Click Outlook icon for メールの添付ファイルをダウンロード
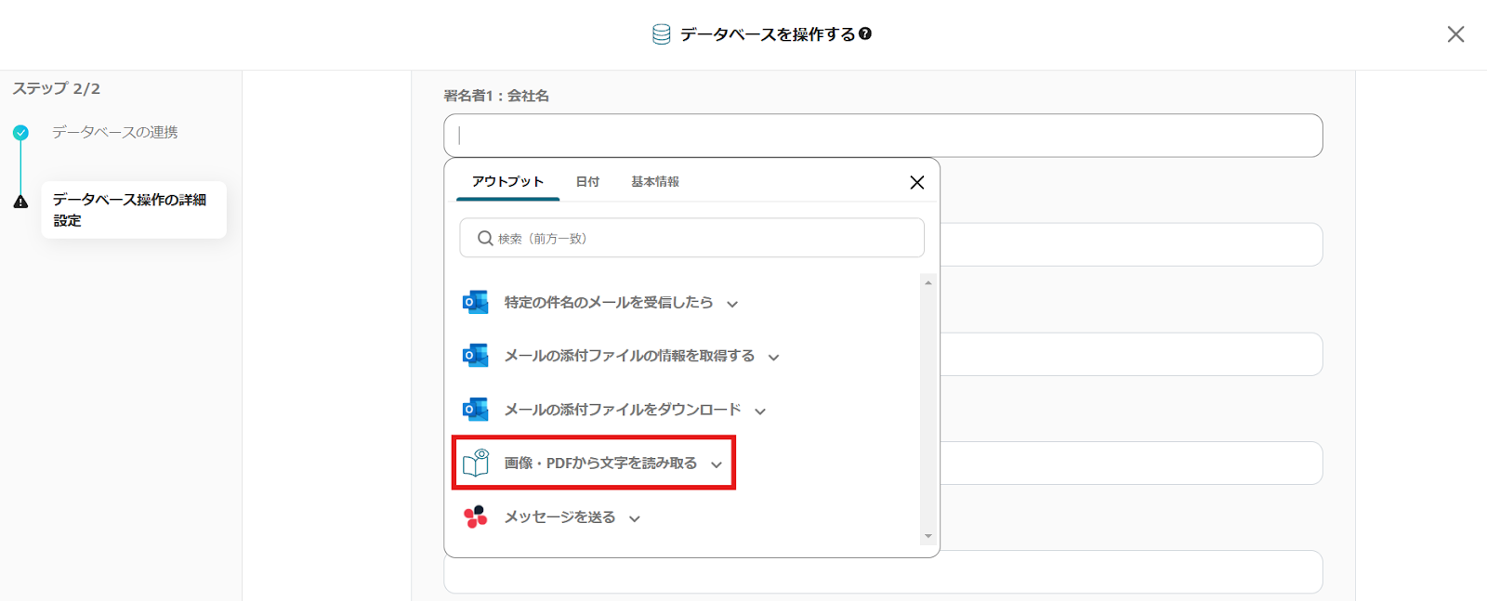Screen dimensions: 1487x601 pyautogui.click(x=475, y=410)
